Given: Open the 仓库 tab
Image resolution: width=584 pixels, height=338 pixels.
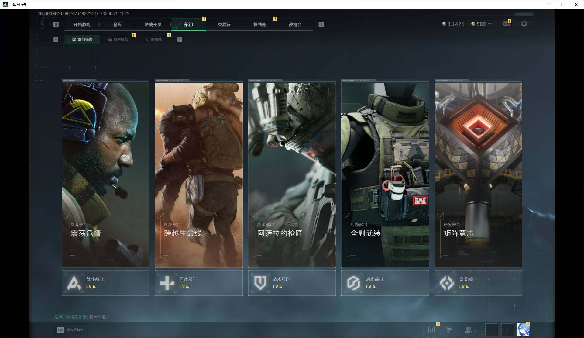Looking at the screenshot, I should click(x=118, y=25).
